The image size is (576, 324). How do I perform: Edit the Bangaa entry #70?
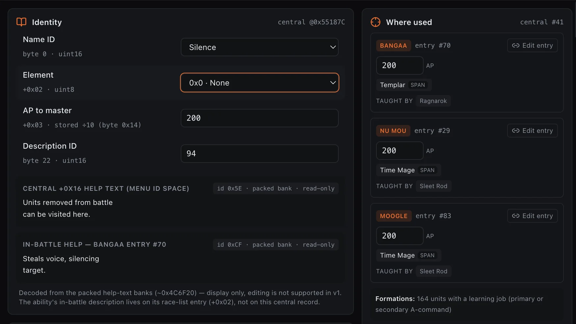pos(532,45)
